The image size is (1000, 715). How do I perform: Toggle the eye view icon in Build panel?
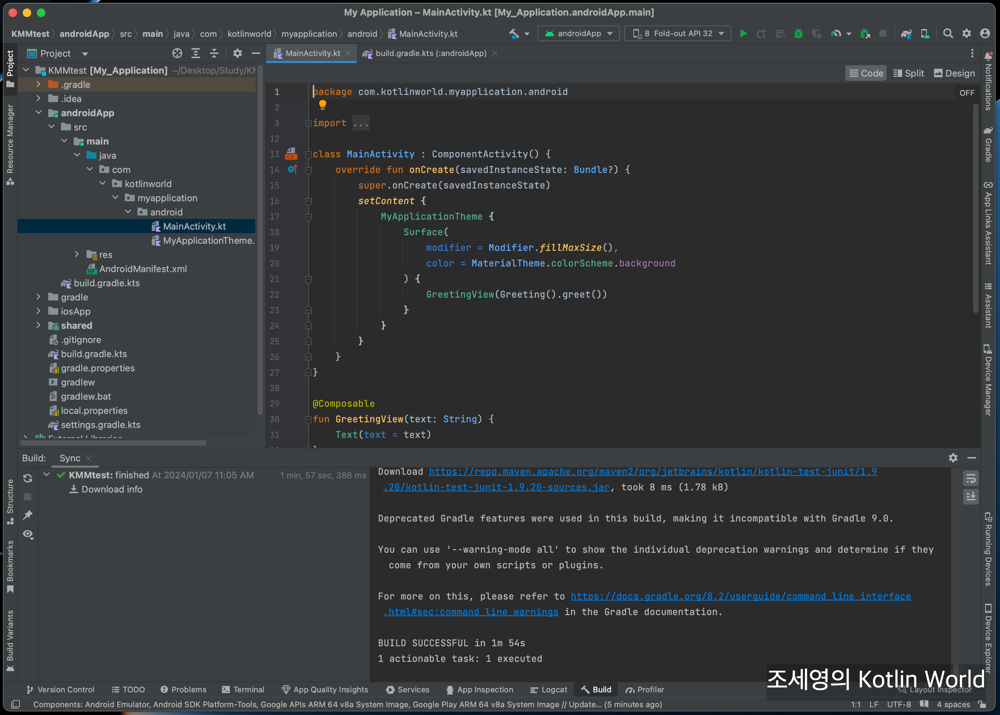pos(28,534)
